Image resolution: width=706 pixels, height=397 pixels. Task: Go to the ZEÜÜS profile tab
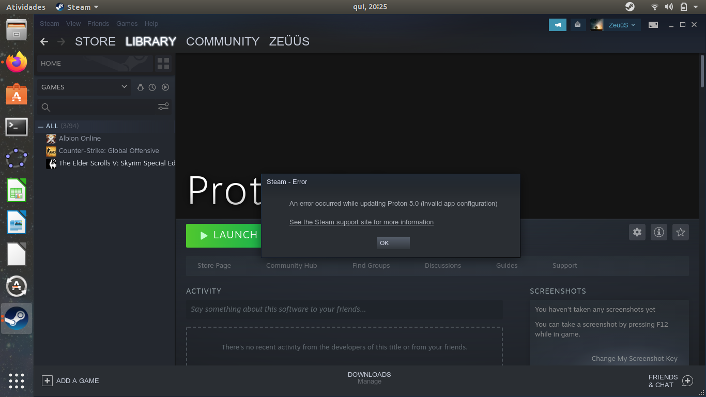289,42
